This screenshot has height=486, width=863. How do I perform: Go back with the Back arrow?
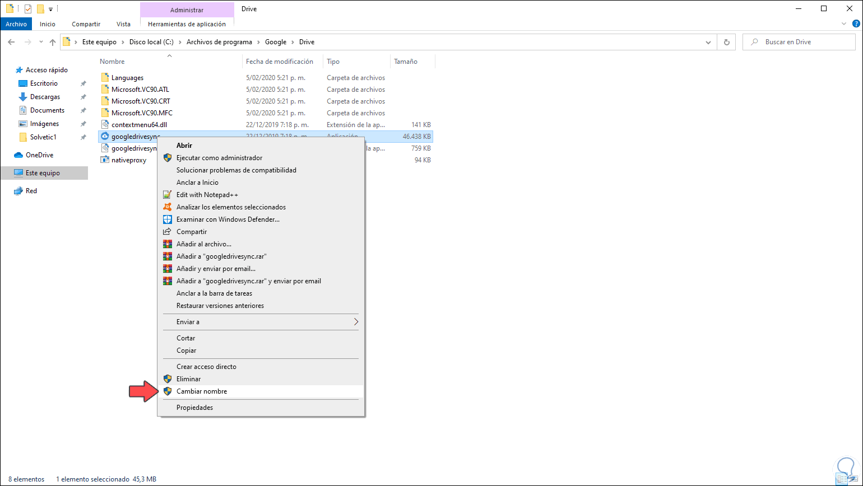click(x=11, y=42)
